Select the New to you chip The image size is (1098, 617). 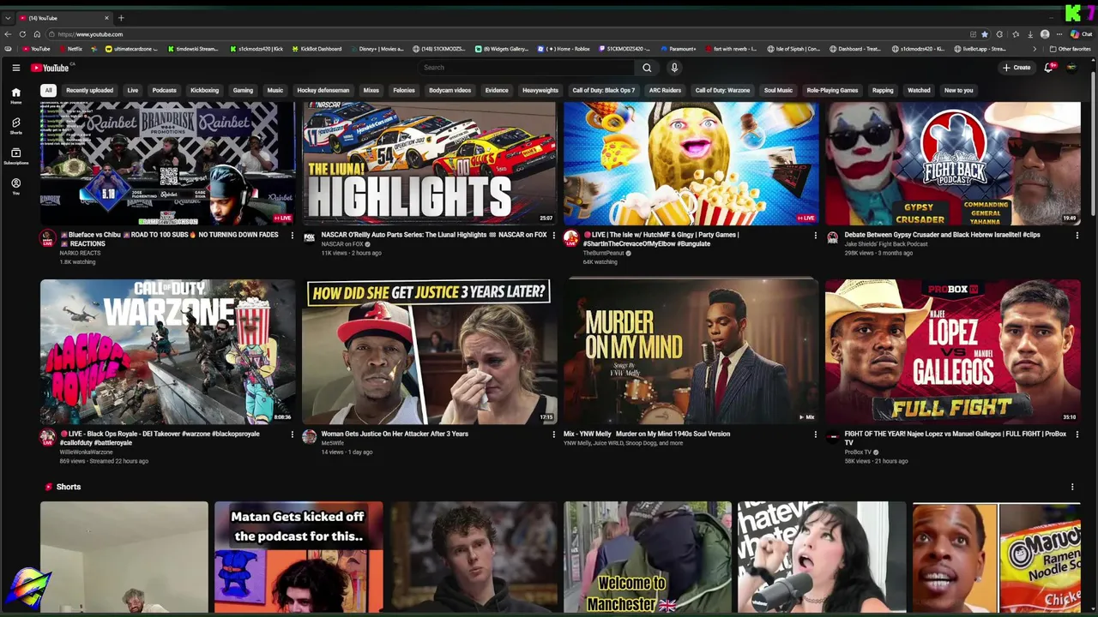point(958,90)
